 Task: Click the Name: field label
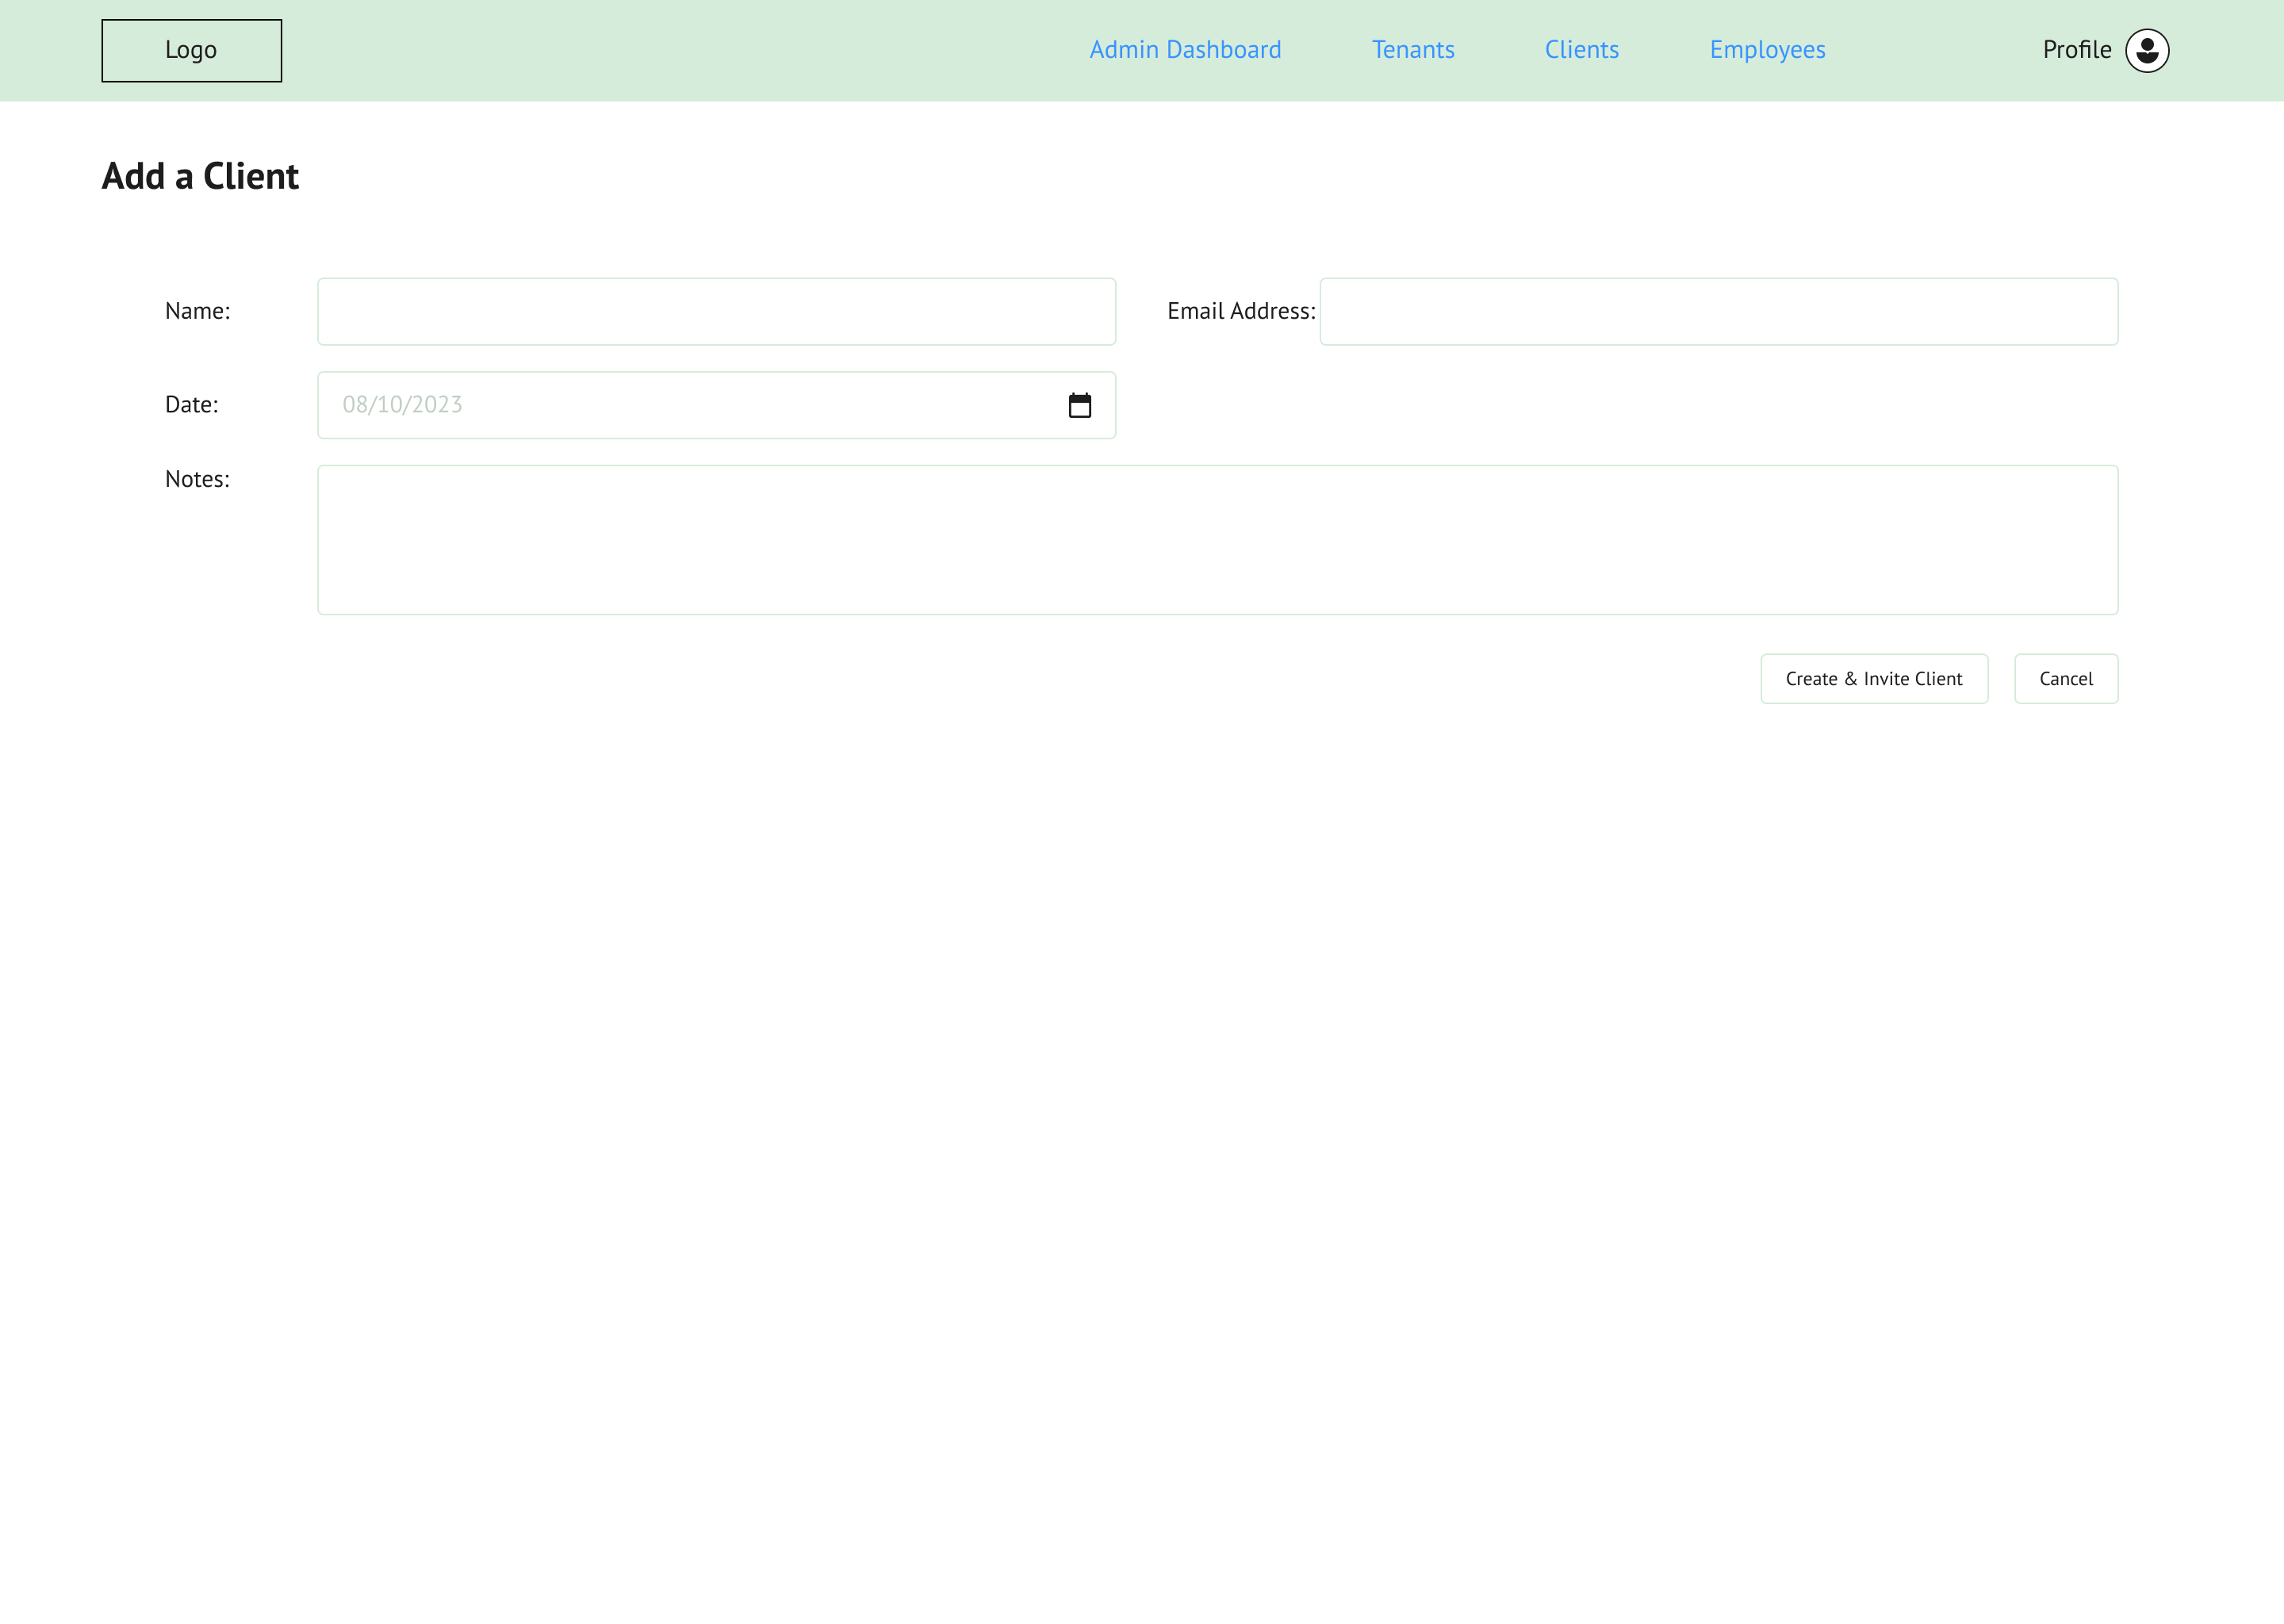(x=197, y=311)
